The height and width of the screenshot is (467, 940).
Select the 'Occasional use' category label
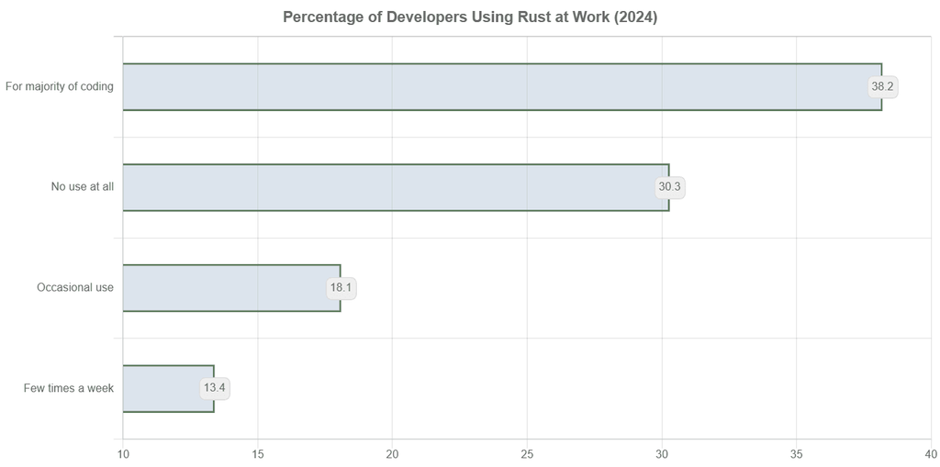click(x=75, y=288)
